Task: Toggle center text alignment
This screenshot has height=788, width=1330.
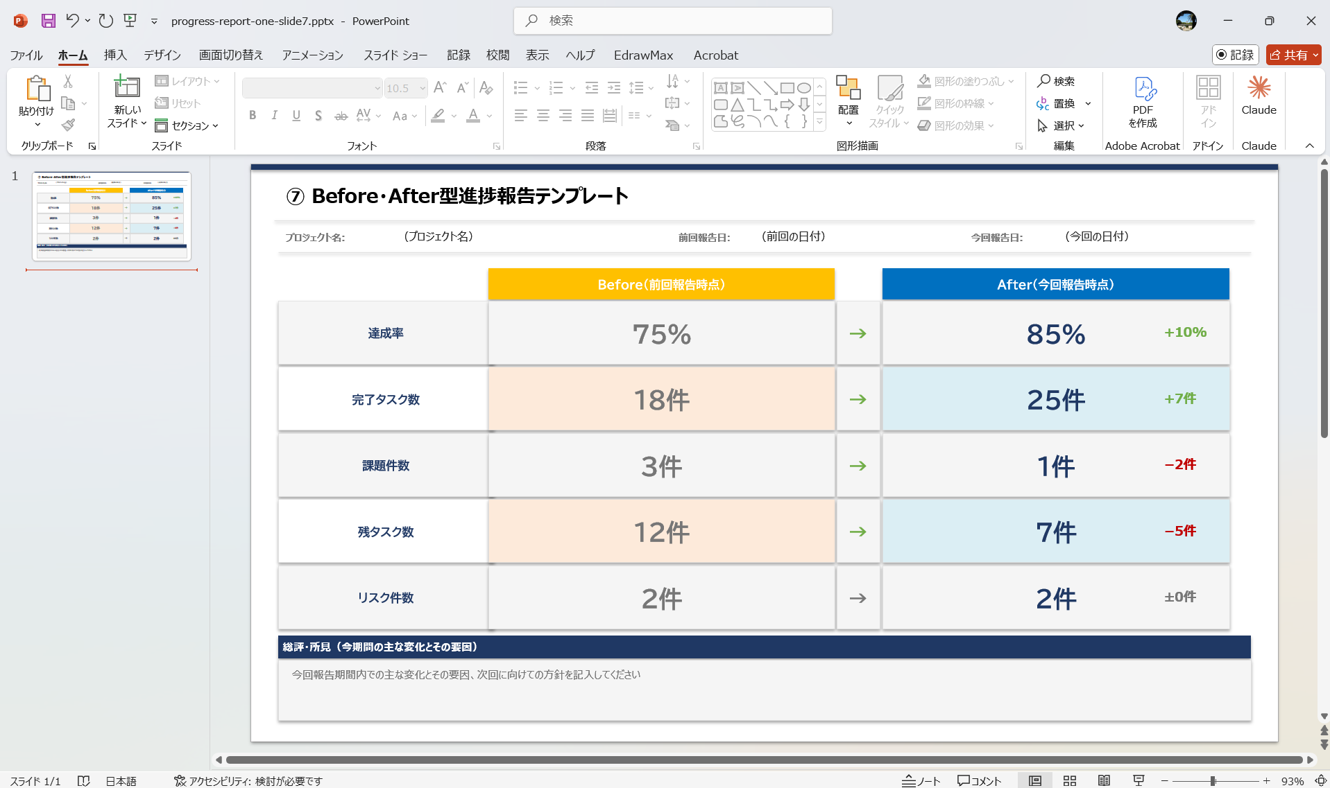Action: coord(543,116)
